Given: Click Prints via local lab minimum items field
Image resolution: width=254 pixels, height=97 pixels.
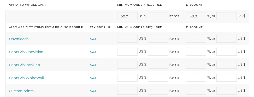Looking at the screenshot, I should click(158, 64).
